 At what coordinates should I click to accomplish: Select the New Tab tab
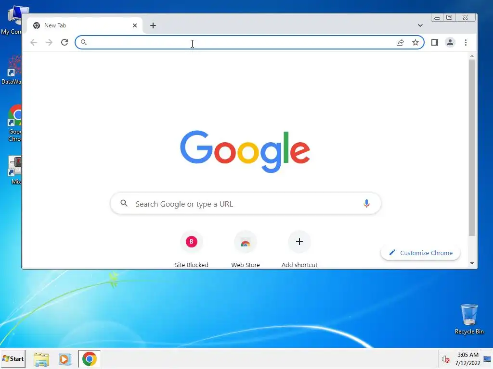click(84, 25)
